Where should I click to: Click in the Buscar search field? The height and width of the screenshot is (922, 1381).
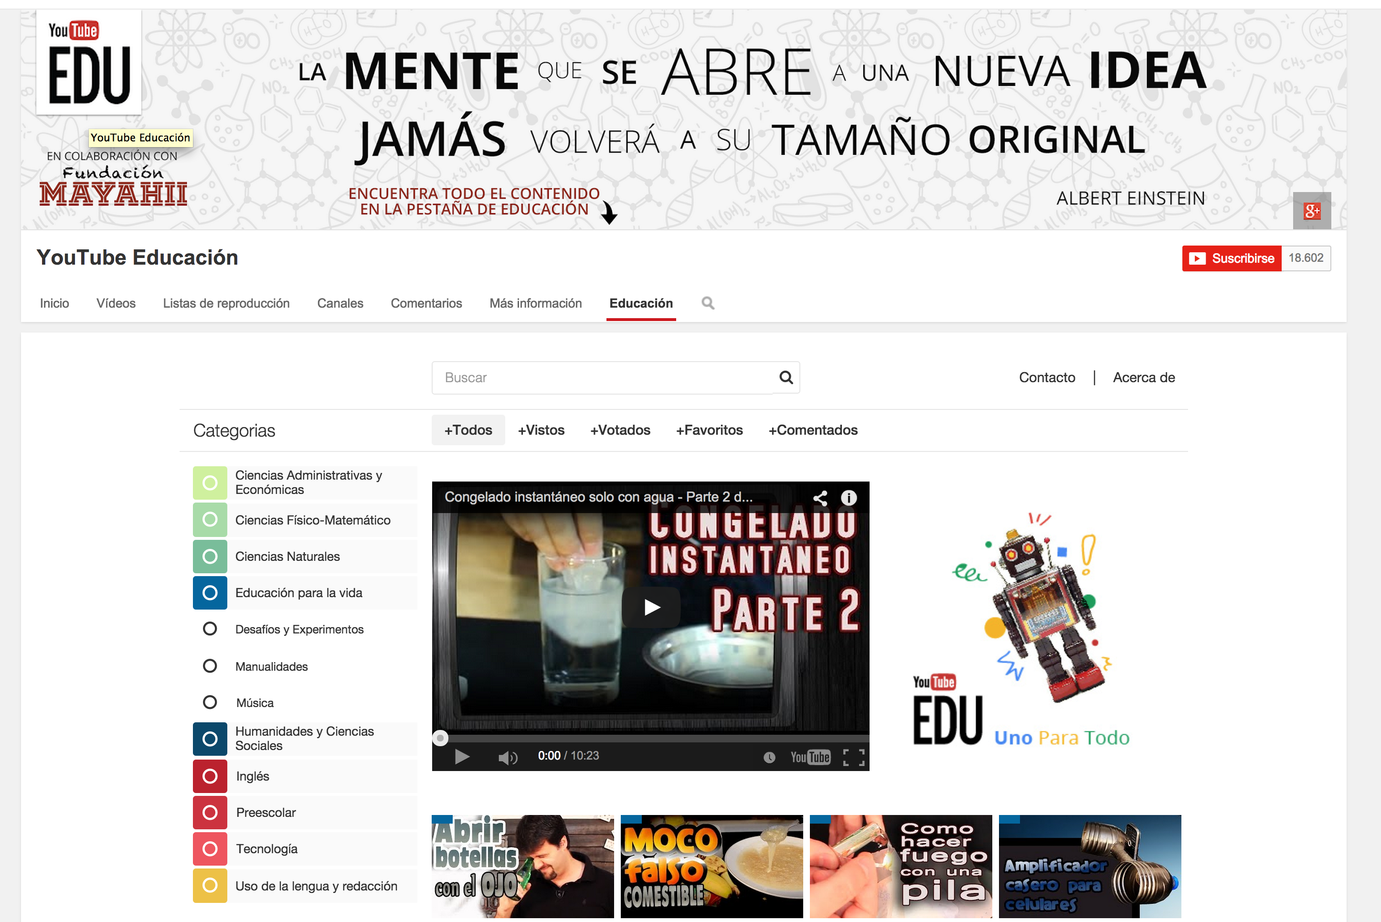pos(602,377)
